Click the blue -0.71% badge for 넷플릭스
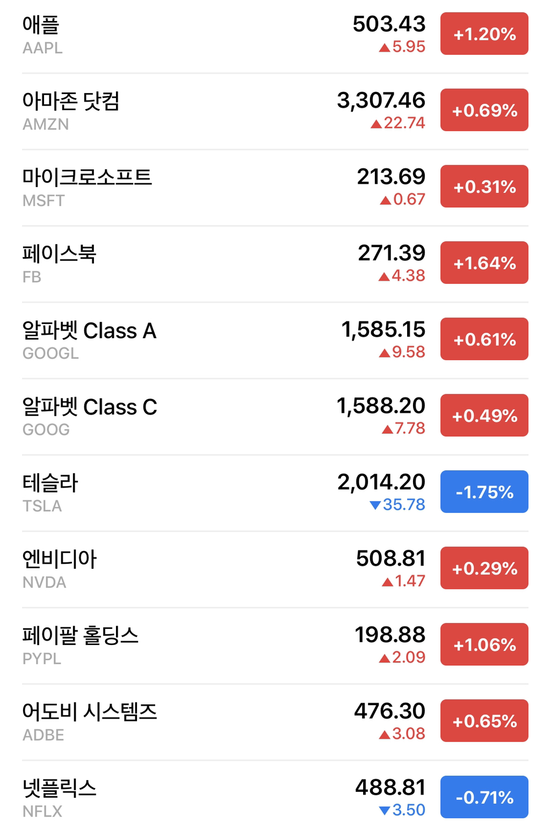The height and width of the screenshot is (830, 550). pos(483,796)
